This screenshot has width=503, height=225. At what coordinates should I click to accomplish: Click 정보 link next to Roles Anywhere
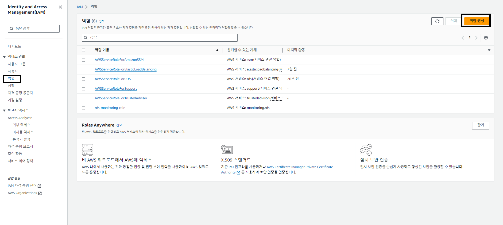[x=119, y=125]
